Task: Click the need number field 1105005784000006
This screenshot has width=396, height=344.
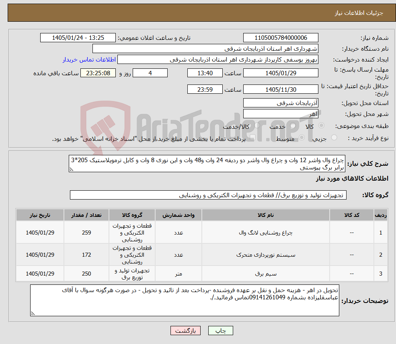Action: [281, 38]
